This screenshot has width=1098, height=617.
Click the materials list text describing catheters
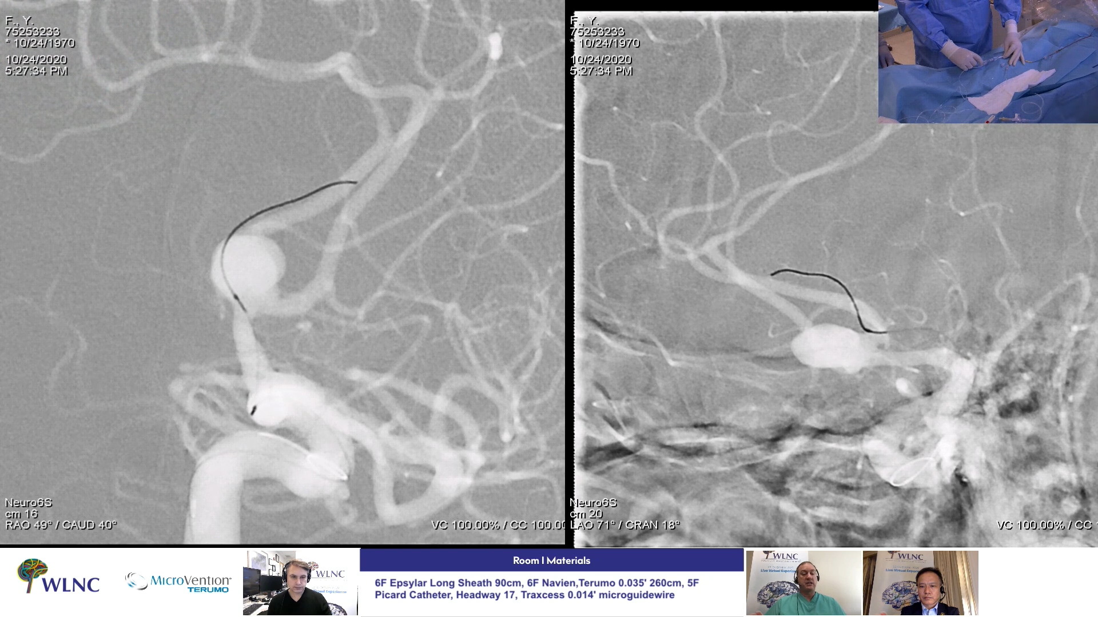pyautogui.click(x=536, y=589)
